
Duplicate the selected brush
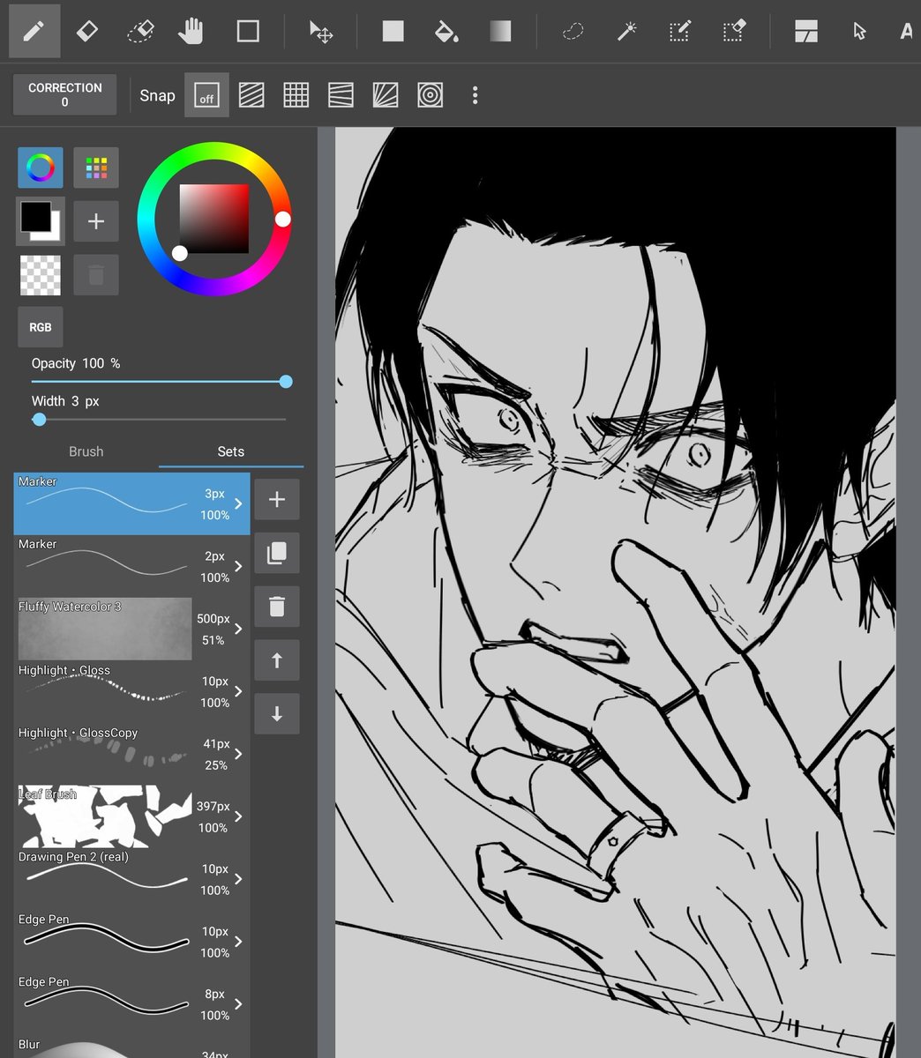pos(277,554)
